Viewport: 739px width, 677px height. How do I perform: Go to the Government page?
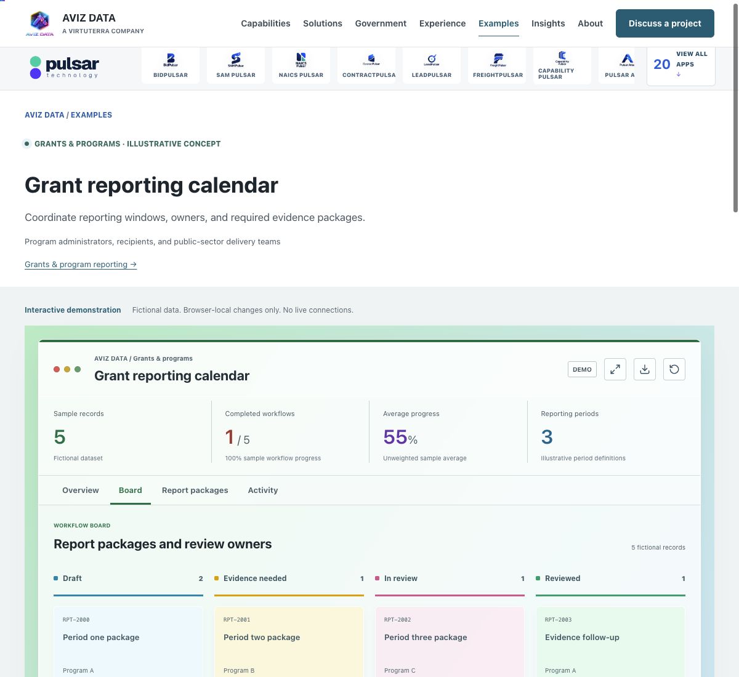[381, 23]
